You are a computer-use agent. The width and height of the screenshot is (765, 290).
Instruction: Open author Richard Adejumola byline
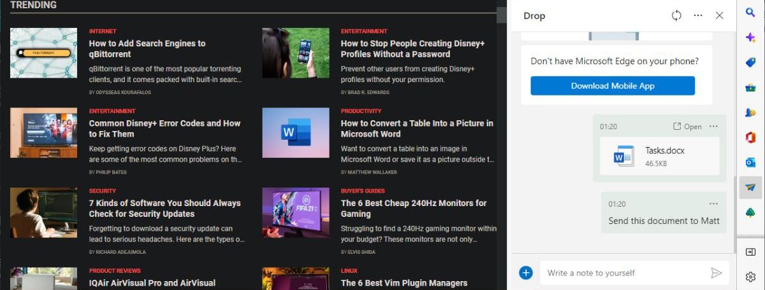click(121, 252)
